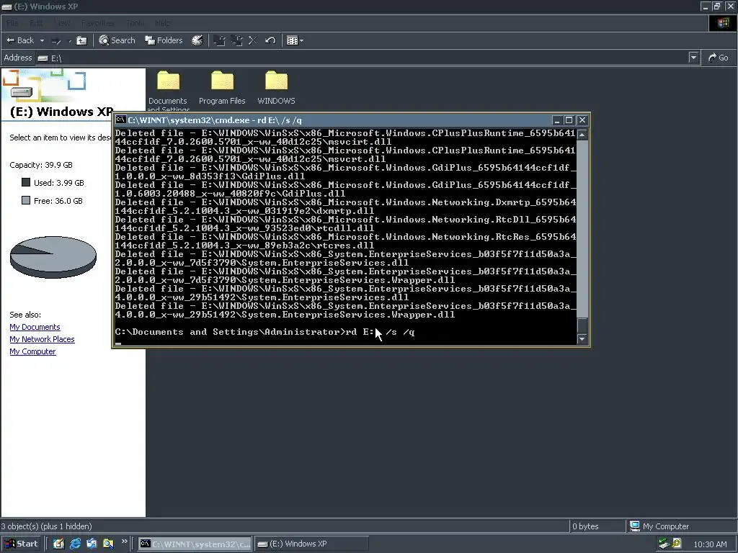The image size is (738, 553).
Task: Open the View menu
Action: (63, 23)
